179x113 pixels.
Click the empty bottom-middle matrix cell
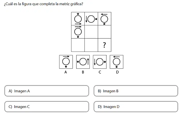[91, 45]
